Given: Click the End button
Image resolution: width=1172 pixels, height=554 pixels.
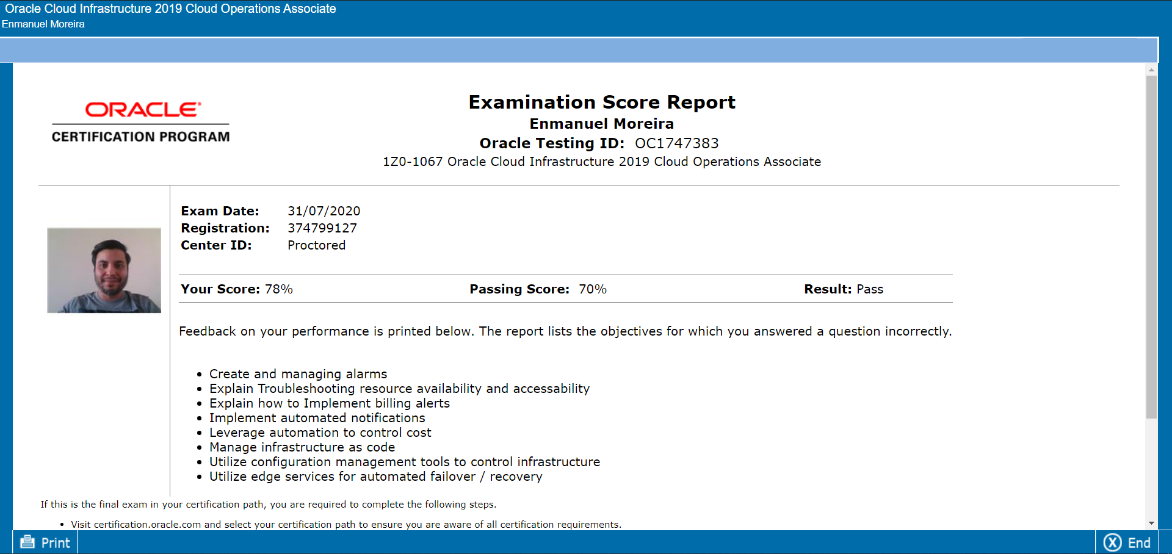Looking at the screenshot, I should [1127, 542].
